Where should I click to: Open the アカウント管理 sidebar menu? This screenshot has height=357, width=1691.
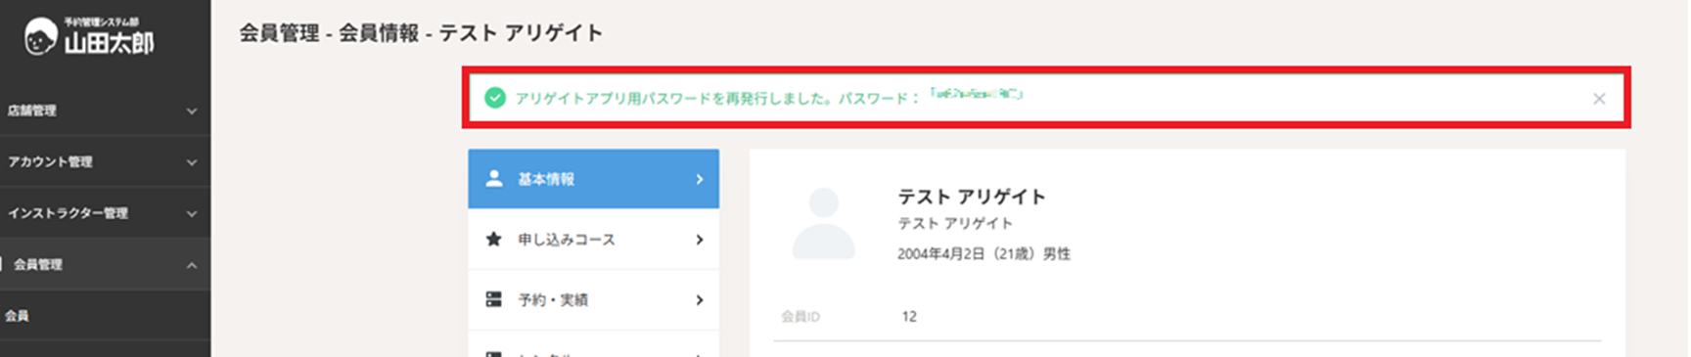click(x=105, y=161)
